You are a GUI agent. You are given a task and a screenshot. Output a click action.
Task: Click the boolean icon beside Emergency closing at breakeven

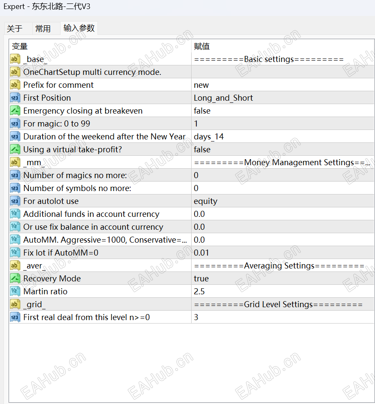coord(15,111)
